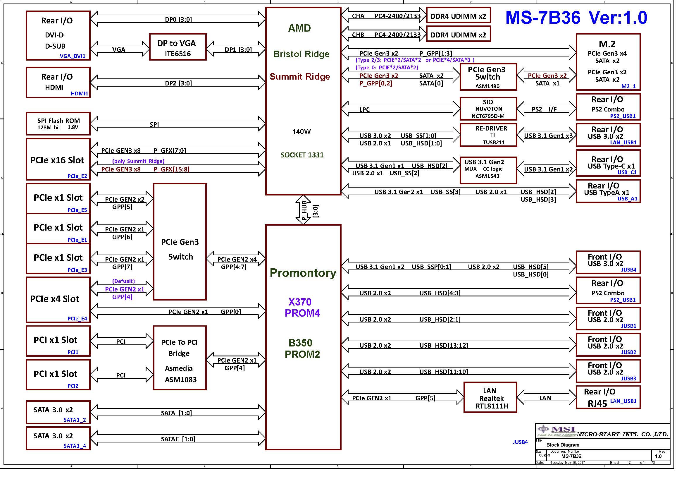
Task: Click the standalone JUSB4 label near title block
Action: (x=520, y=442)
